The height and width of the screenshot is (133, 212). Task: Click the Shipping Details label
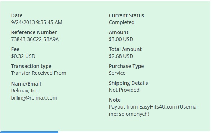[x=128, y=83]
